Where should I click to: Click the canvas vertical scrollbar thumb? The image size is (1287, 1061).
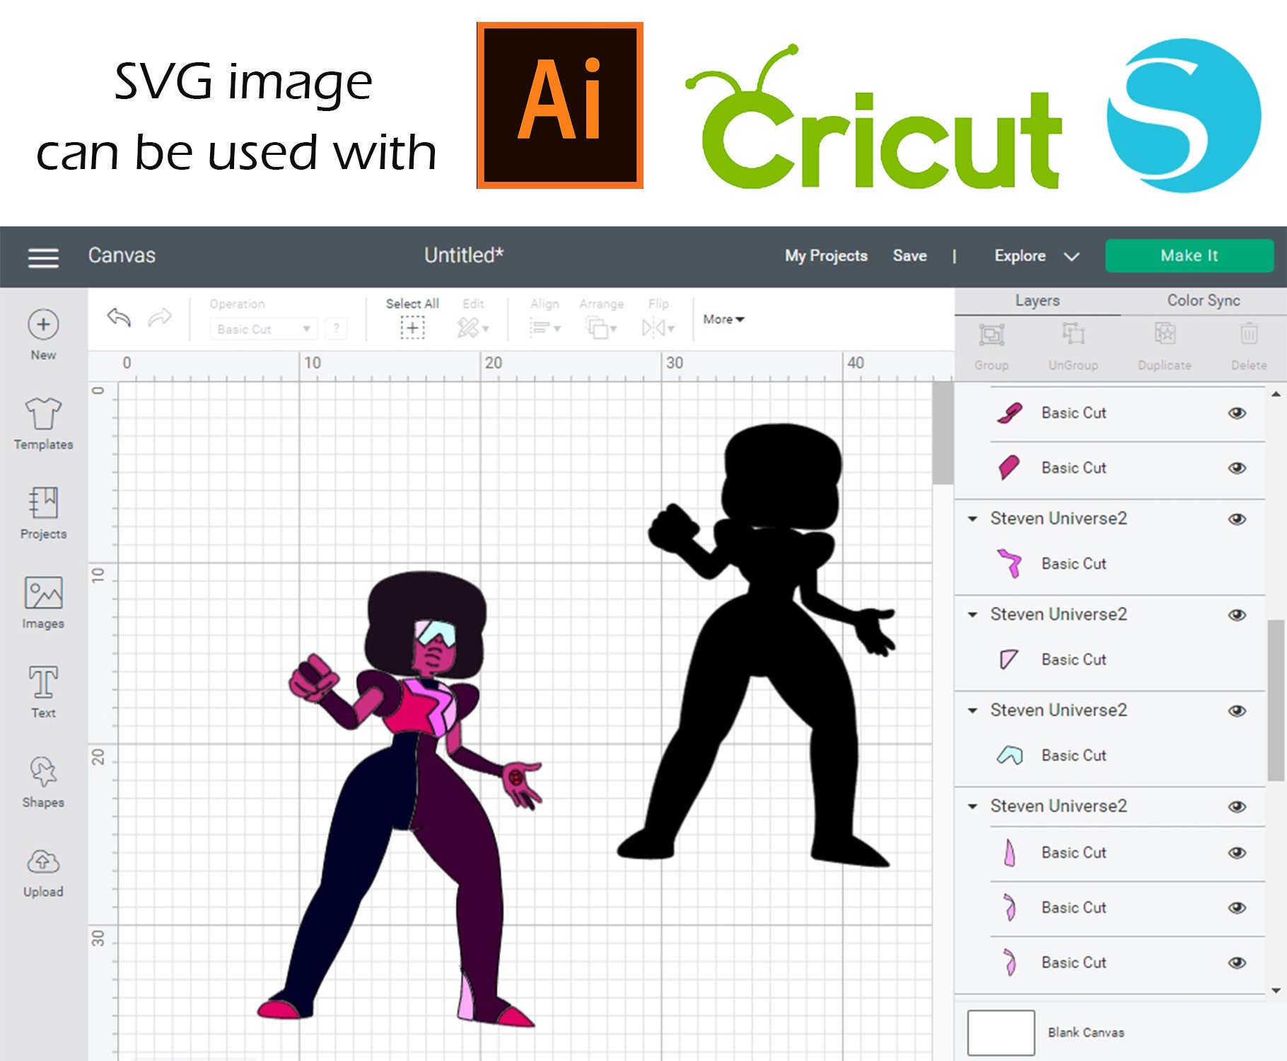tap(943, 433)
